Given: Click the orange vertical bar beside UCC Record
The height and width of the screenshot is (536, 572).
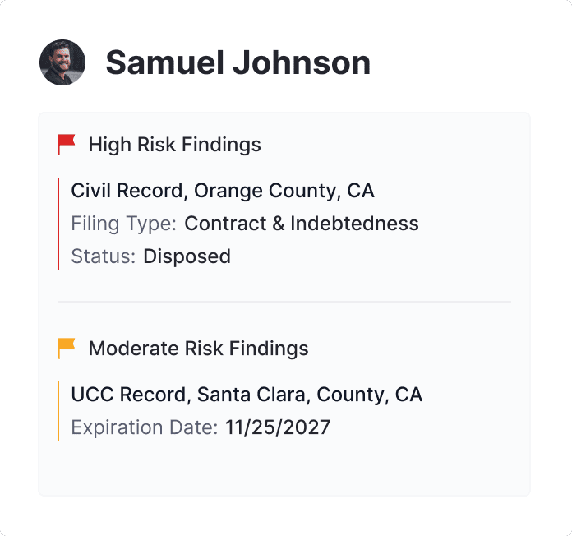Looking at the screenshot, I should tap(58, 411).
